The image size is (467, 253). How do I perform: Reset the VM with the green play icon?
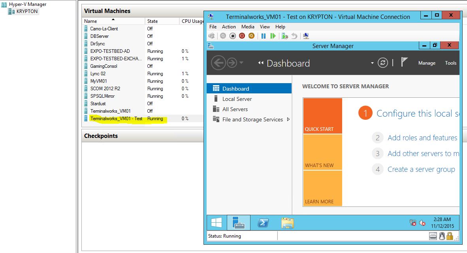[273, 36]
